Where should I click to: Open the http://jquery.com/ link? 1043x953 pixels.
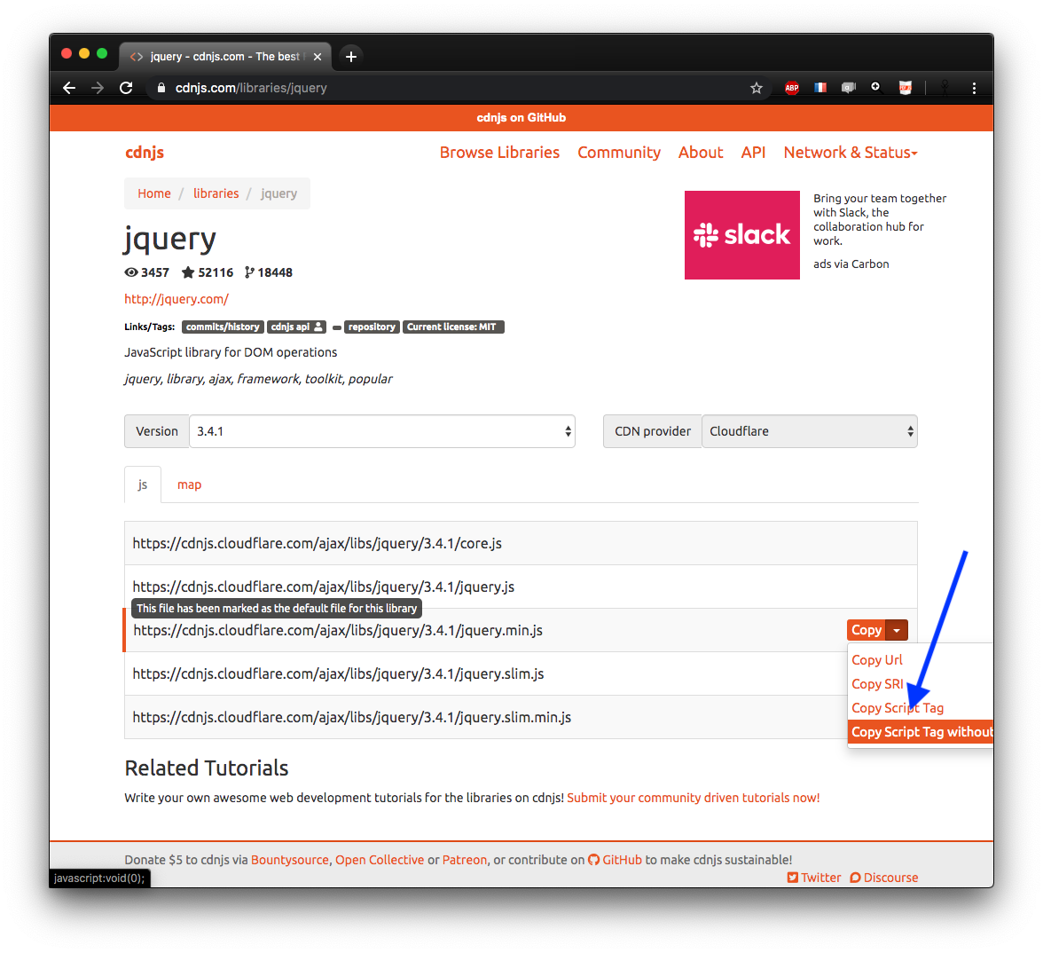pyautogui.click(x=176, y=299)
